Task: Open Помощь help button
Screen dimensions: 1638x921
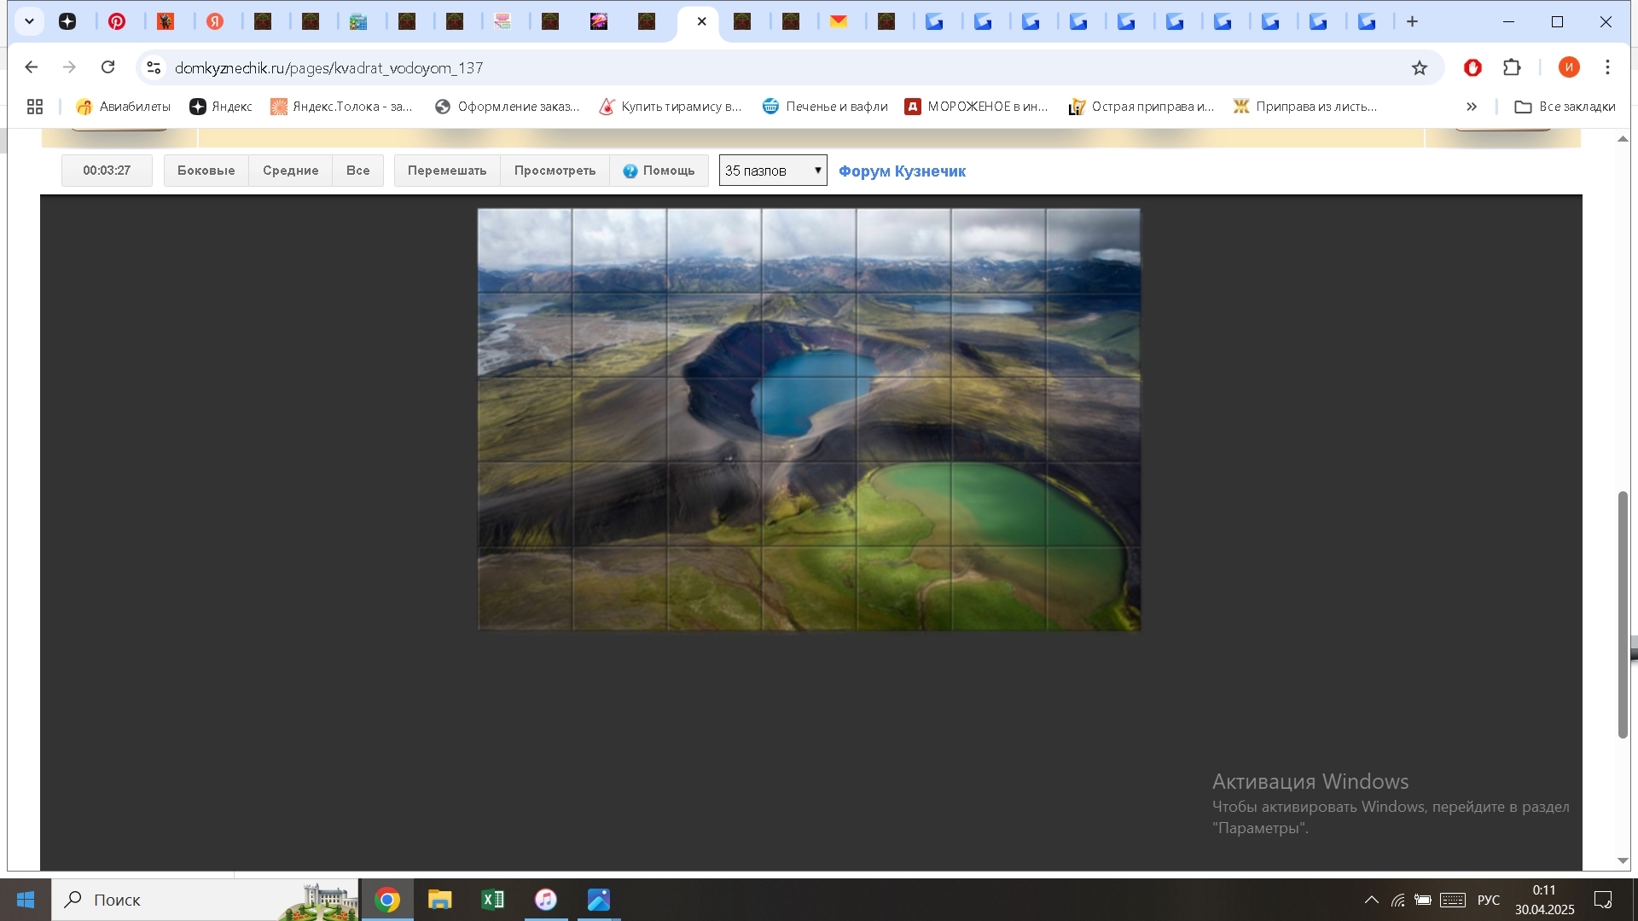Action: 659,171
